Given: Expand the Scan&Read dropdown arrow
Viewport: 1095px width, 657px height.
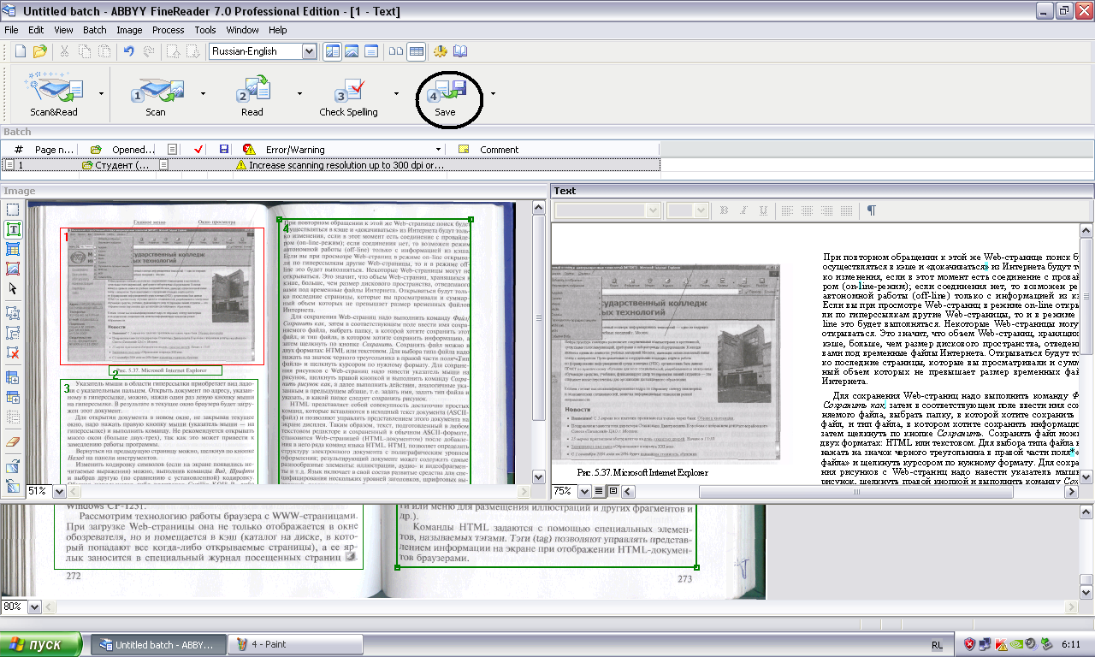Looking at the screenshot, I should (102, 93).
